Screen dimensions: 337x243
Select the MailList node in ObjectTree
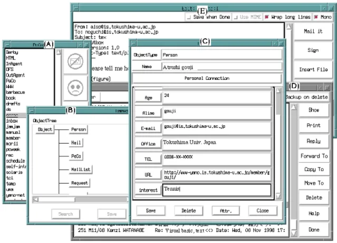pyautogui.click(x=81, y=170)
